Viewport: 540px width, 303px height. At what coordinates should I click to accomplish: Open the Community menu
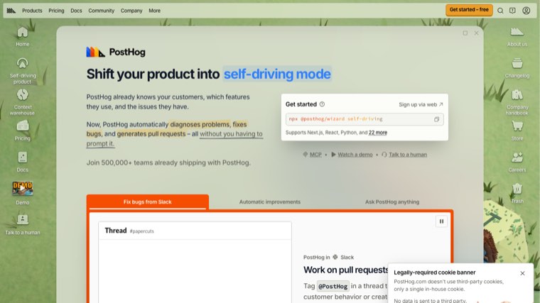(x=101, y=11)
